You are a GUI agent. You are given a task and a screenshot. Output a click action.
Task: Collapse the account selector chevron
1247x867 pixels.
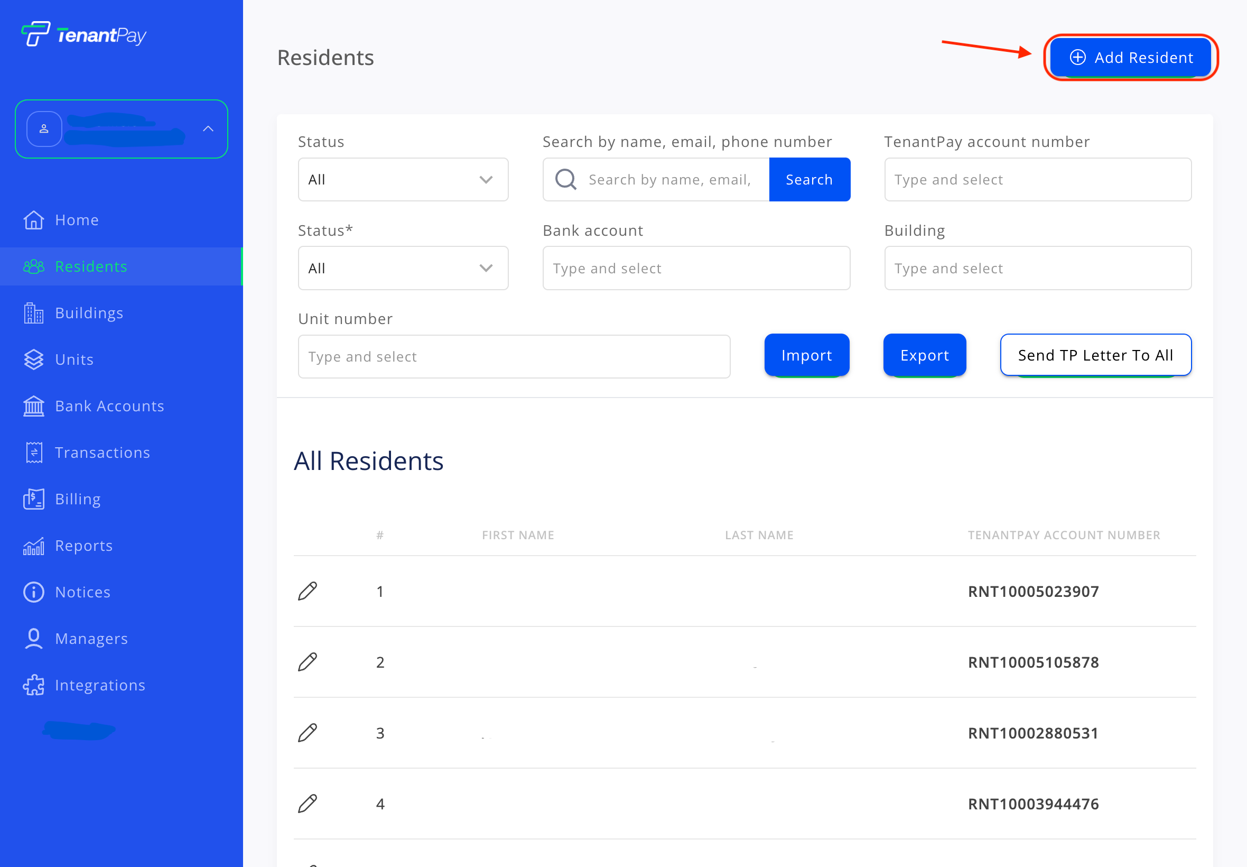[x=208, y=129]
